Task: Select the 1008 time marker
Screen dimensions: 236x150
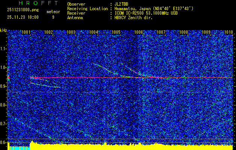Action: tap(183, 33)
